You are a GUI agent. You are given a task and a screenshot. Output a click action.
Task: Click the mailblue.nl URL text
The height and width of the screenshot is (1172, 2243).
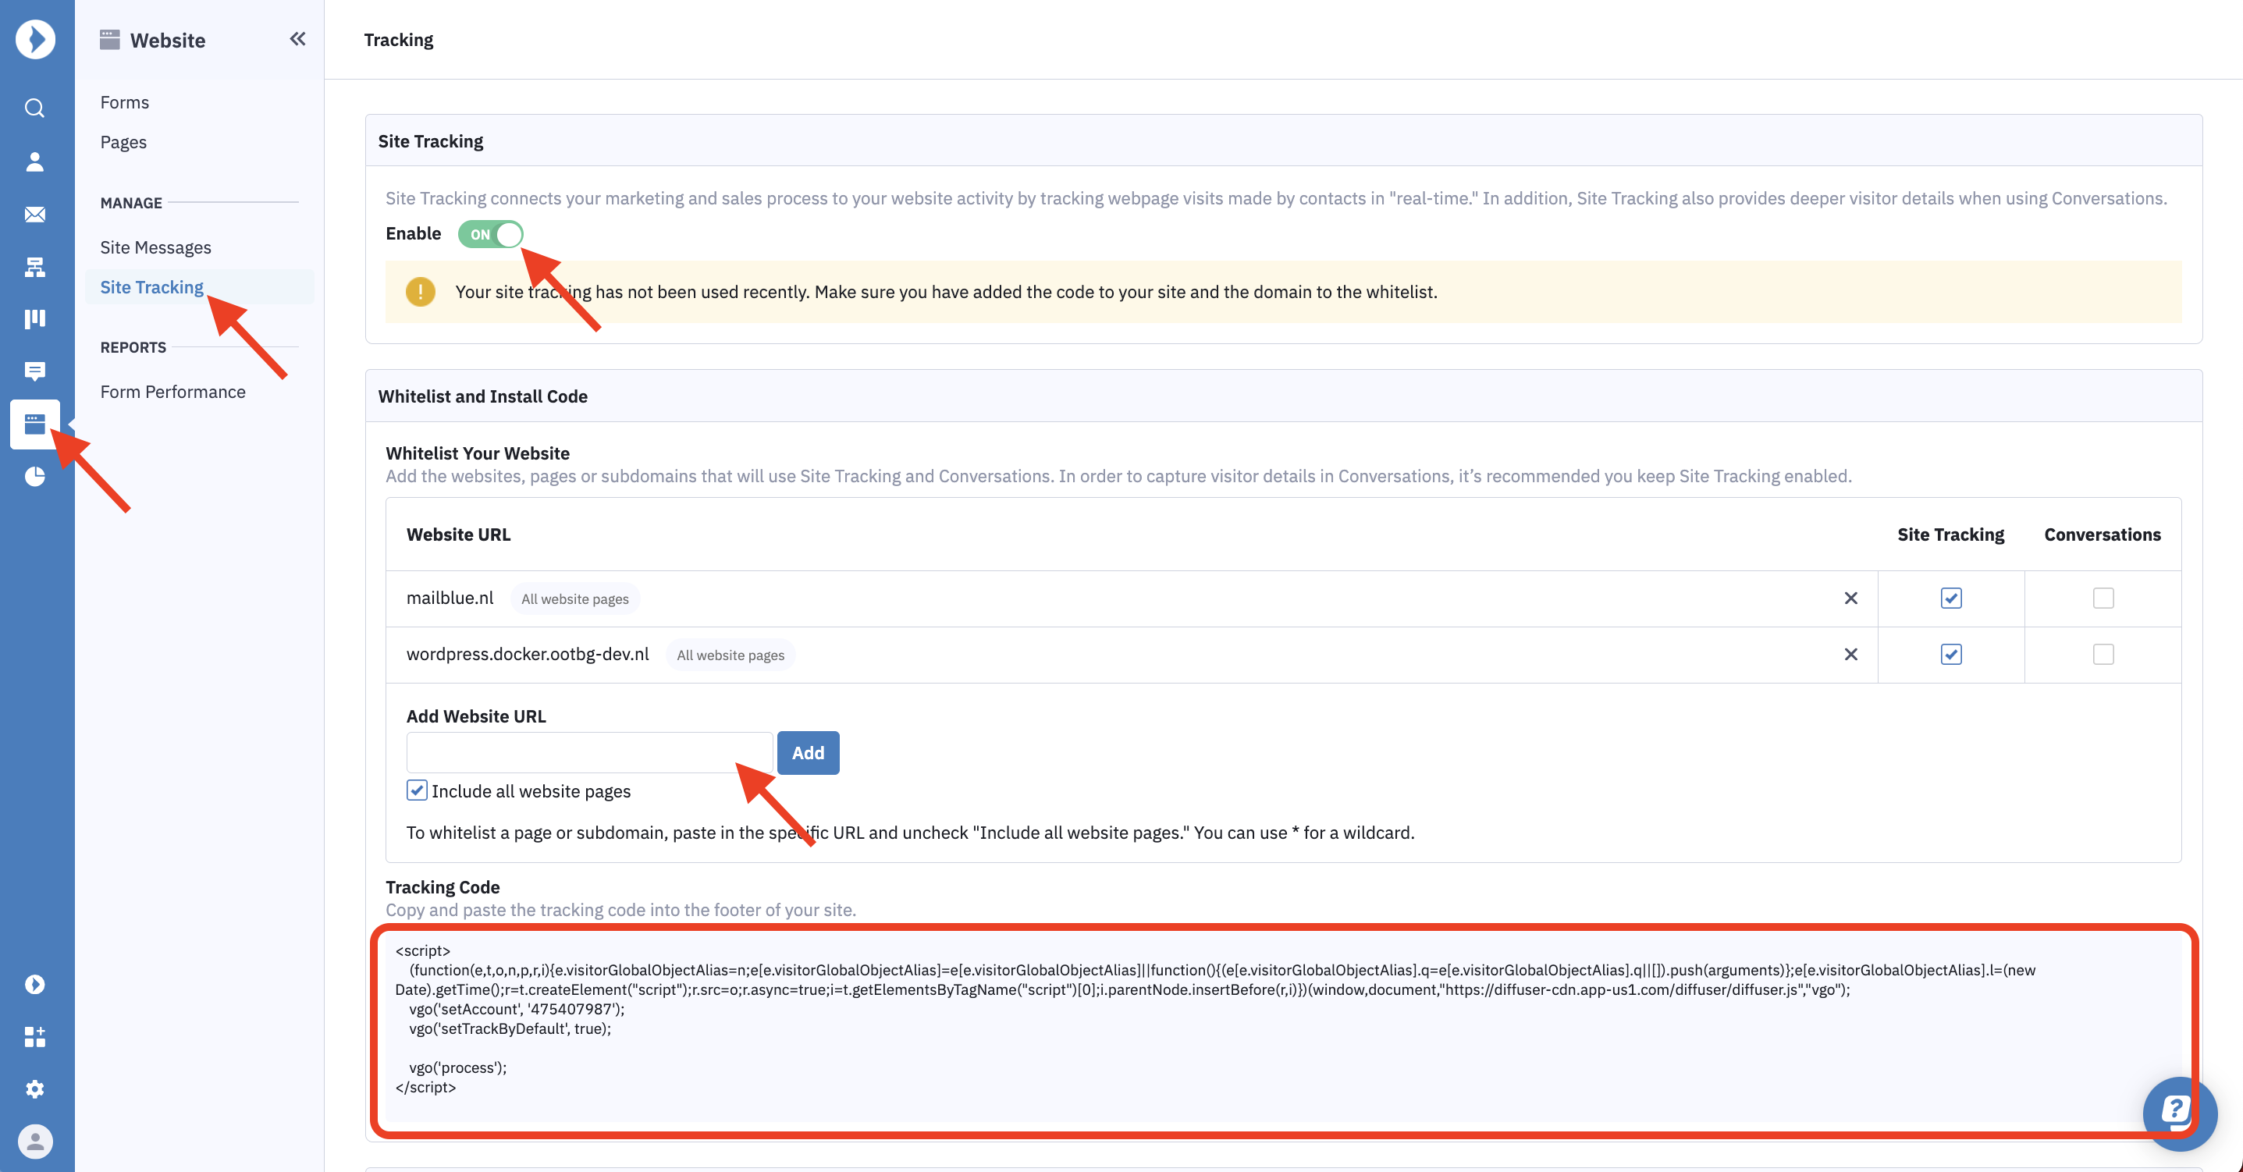[450, 598]
